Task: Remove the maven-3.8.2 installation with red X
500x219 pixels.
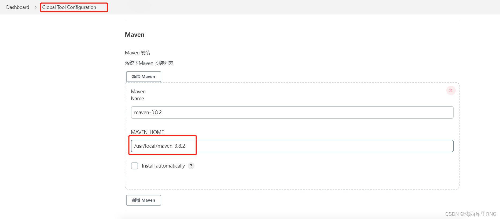Action: pos(451,91)
